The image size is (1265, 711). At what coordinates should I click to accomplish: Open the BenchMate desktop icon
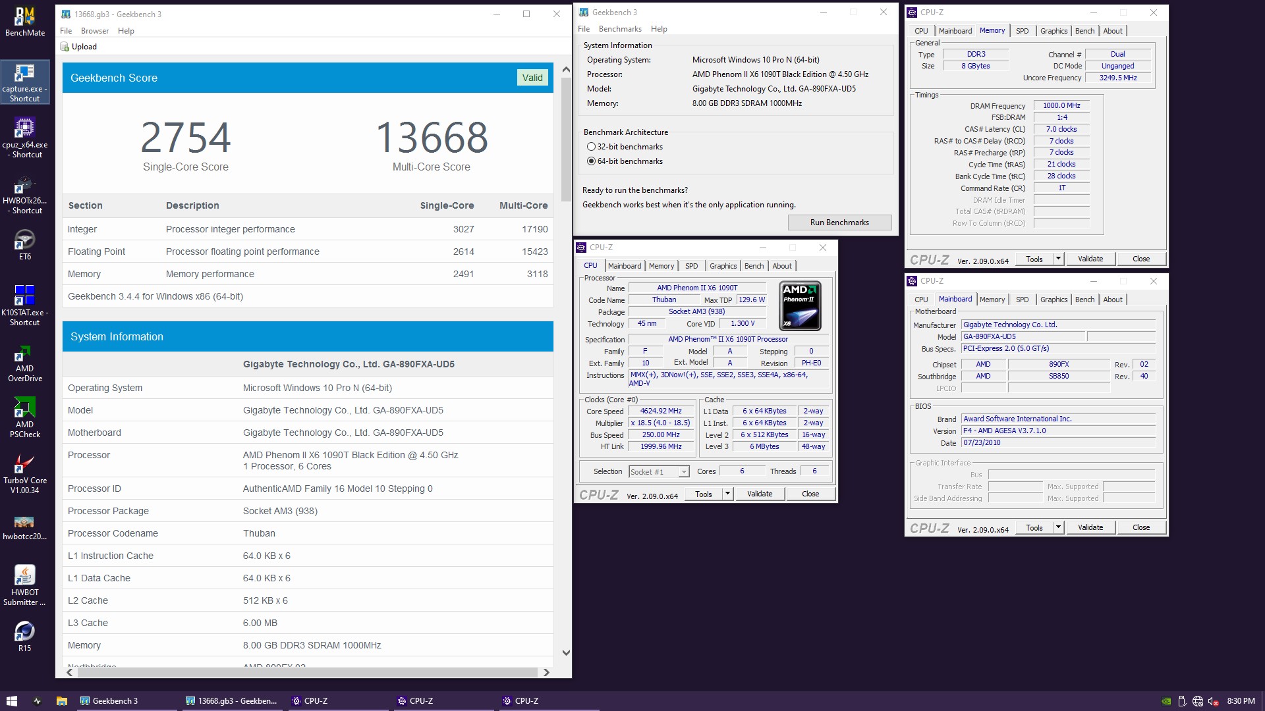coord(25,22)
